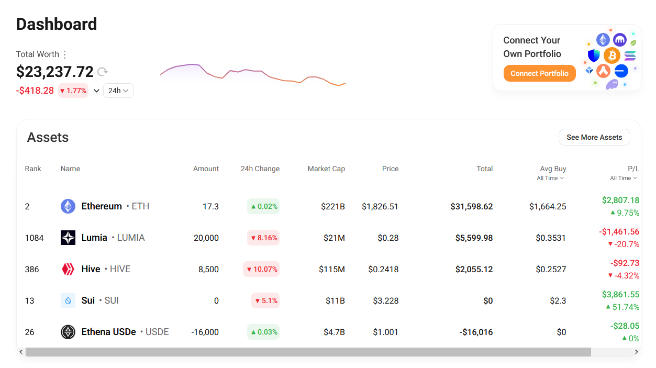
Task: Click the Connect Portfolio button
Action: 539,73
